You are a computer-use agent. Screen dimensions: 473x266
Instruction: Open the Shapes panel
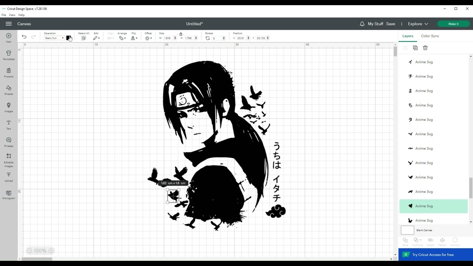click(8, 90)
